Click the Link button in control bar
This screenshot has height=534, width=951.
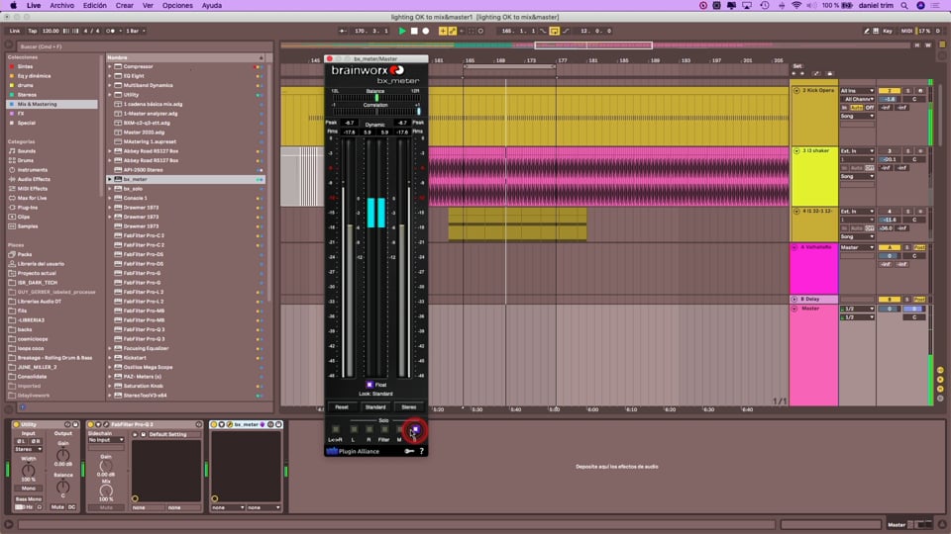15,31
